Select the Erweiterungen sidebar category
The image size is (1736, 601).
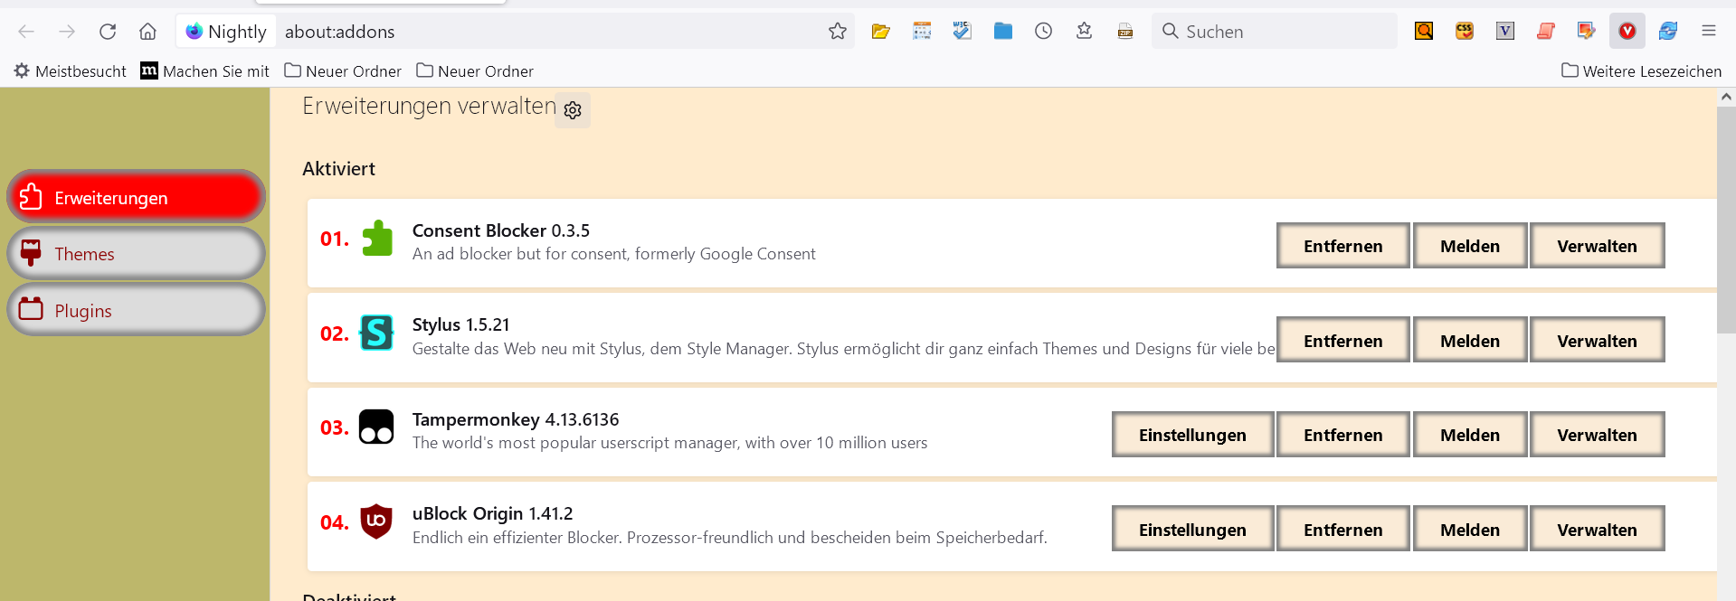pos(136,197)
